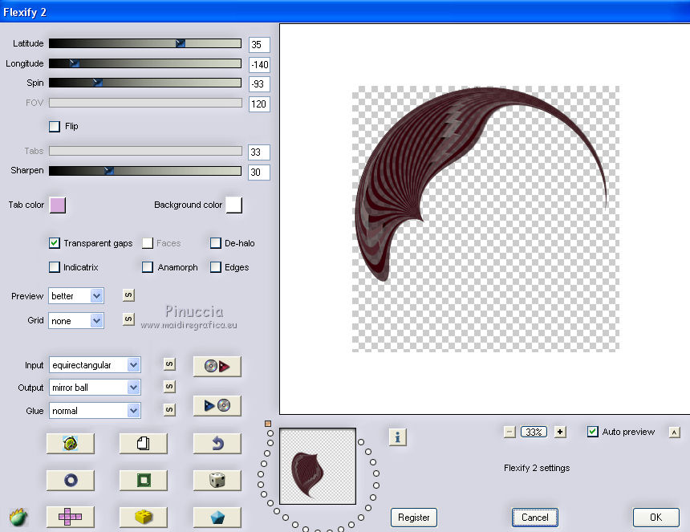This screenshot has width=690, height=532.
Task: Click the collapse arrow beside Auto preview
Action: (x=675, y=433)
